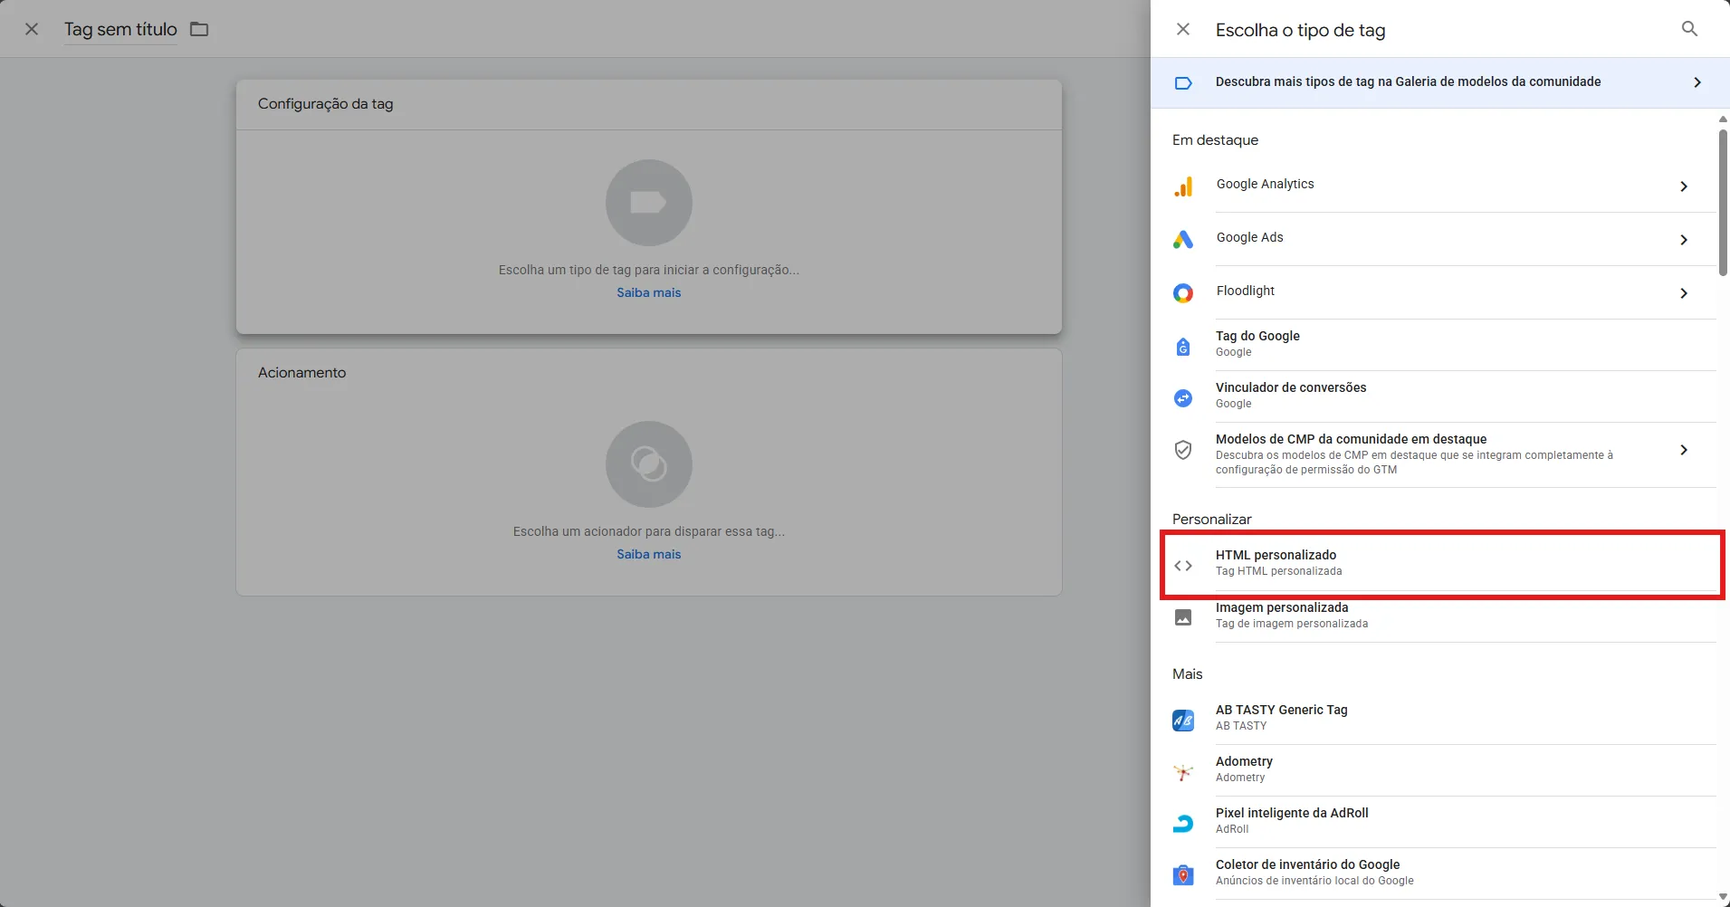This screenshot has width=1730, height=907.
Task: Select AB TASTY Generic Tag
Action: tap(1444, 719)
